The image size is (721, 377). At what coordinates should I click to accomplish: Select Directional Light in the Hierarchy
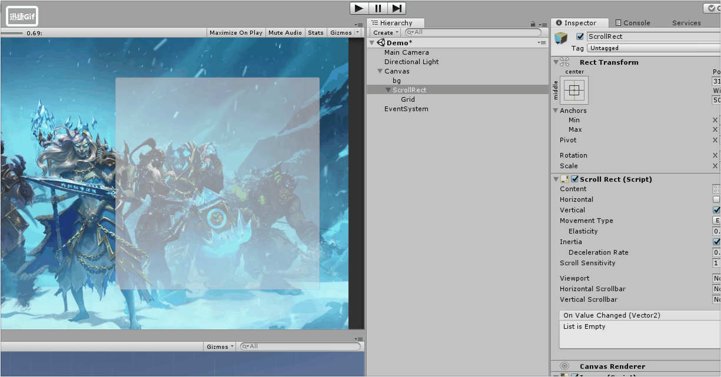pyautogui.click(x=411, y=62)
